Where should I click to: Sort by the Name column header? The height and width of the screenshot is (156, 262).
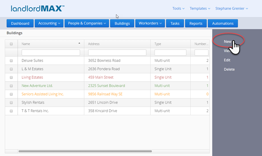pos(51,44)
